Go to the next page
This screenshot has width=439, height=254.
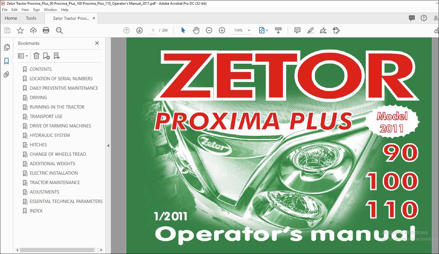pos(139,30)
